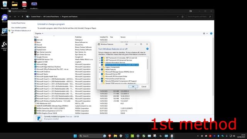Sort by the Size column header
This screenshot has width=247, height=139.
tap(112, 37)
